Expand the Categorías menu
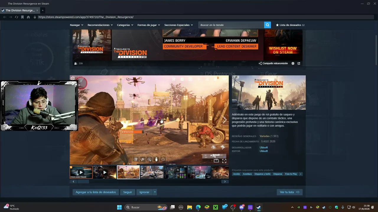The height and width of the screenshot is (212, 378). (125, 25)
